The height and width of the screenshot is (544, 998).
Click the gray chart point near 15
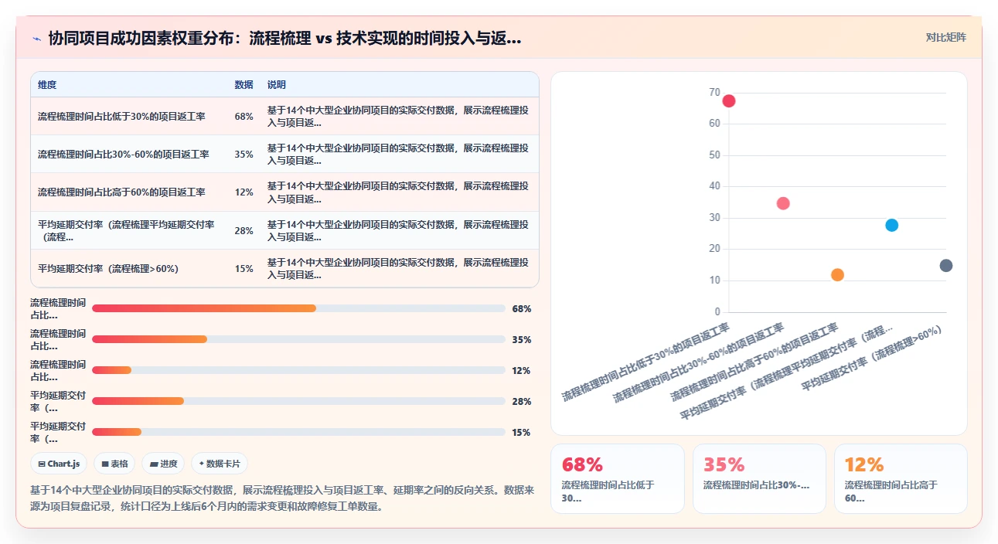coord(946,266)
